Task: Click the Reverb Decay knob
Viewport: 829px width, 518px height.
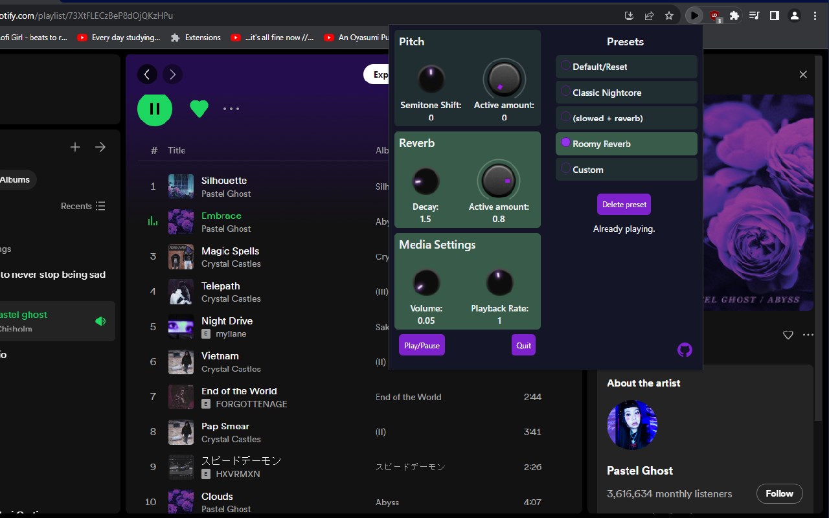Action: coord(426,181)
